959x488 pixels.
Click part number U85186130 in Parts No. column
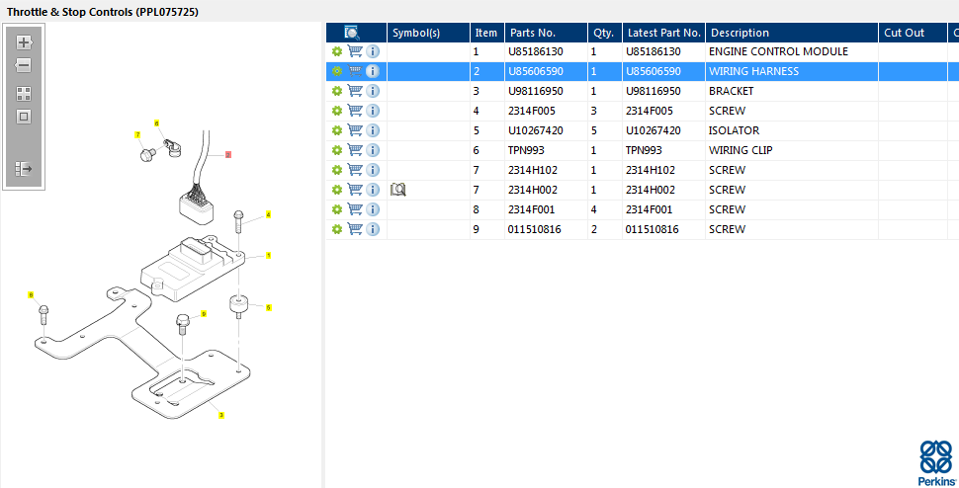pyautogui.click(x=535, y=52)
